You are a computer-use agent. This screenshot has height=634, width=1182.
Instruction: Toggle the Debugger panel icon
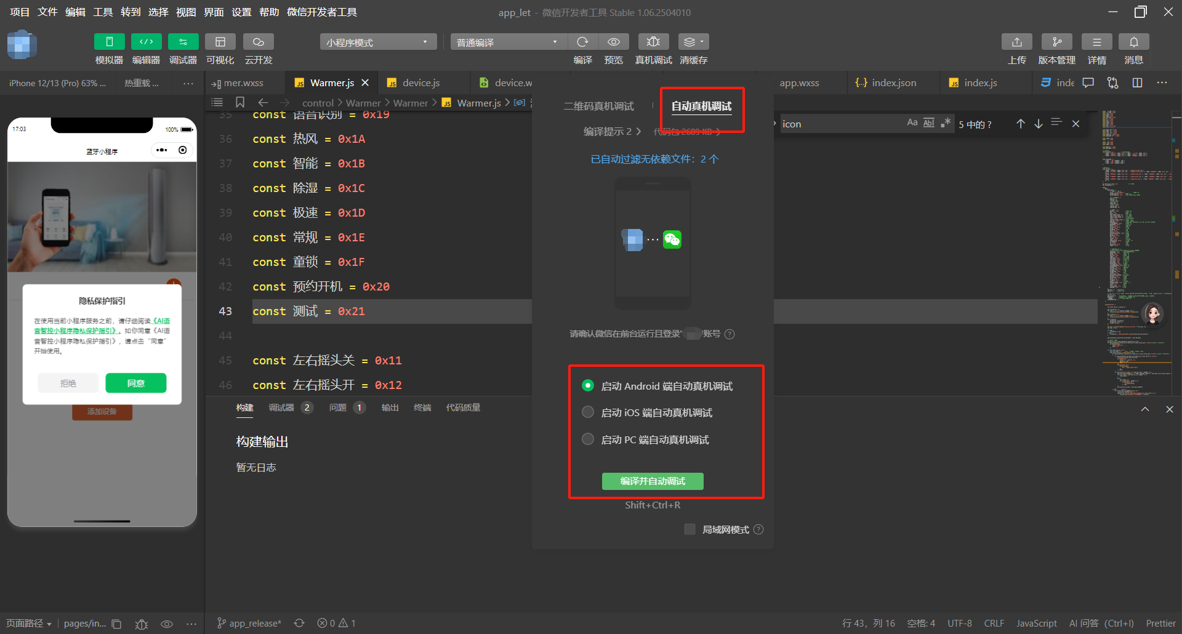click(x=183, y=42)
